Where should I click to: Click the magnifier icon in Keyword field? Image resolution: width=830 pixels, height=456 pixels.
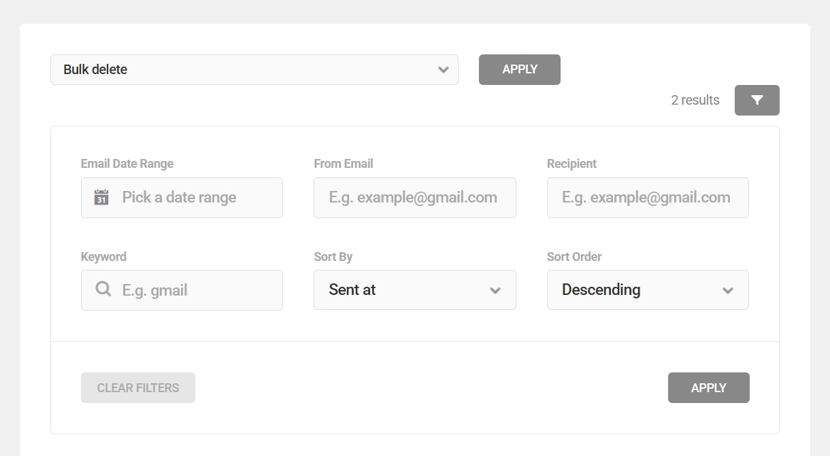tap(102, 289)
